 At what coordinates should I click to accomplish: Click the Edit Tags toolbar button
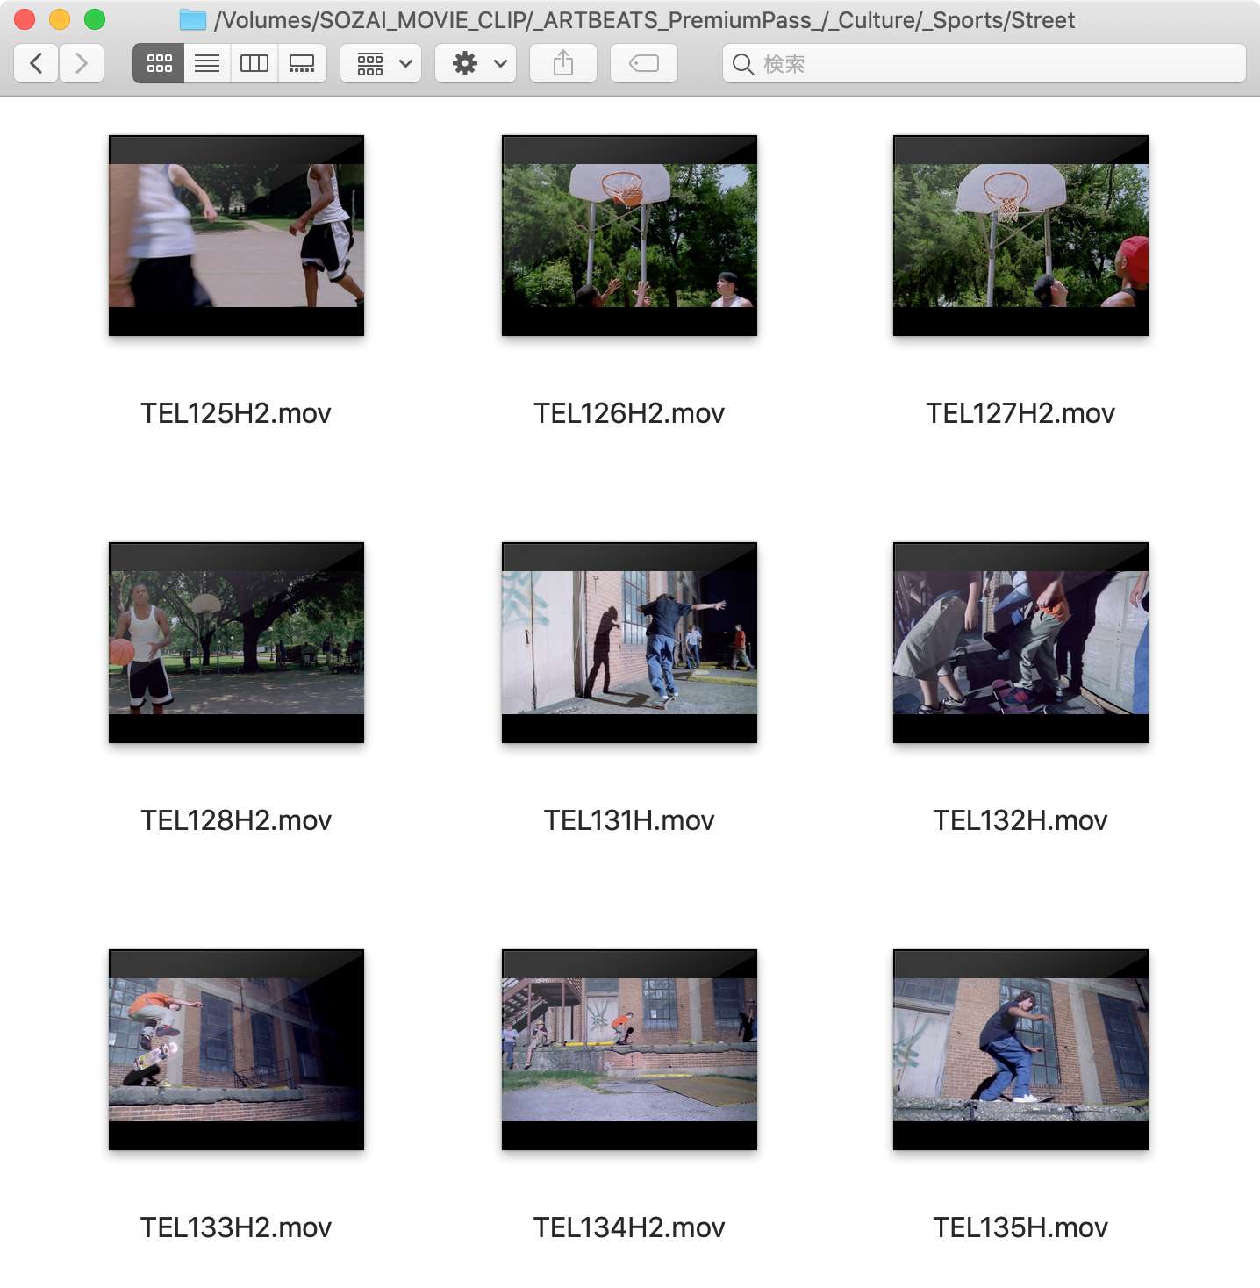tap(644, 63)
